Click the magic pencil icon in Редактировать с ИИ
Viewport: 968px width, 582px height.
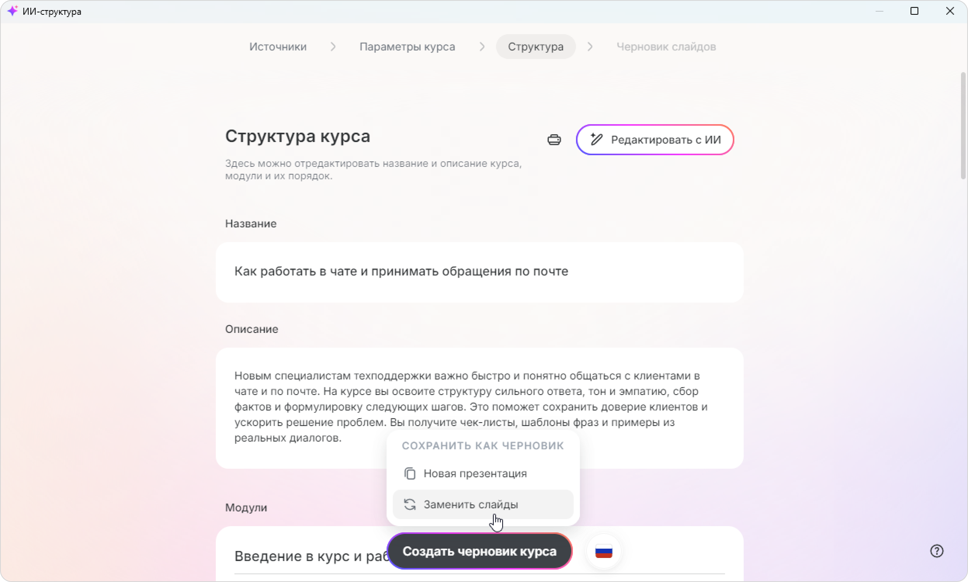pyautogui.click(x=596, y=139)
